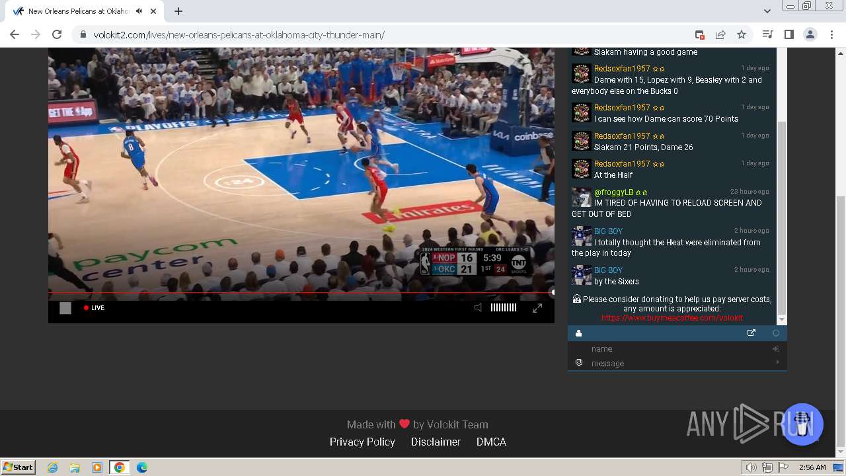
Task: Adjust the video volume bars
Action: 503,307
